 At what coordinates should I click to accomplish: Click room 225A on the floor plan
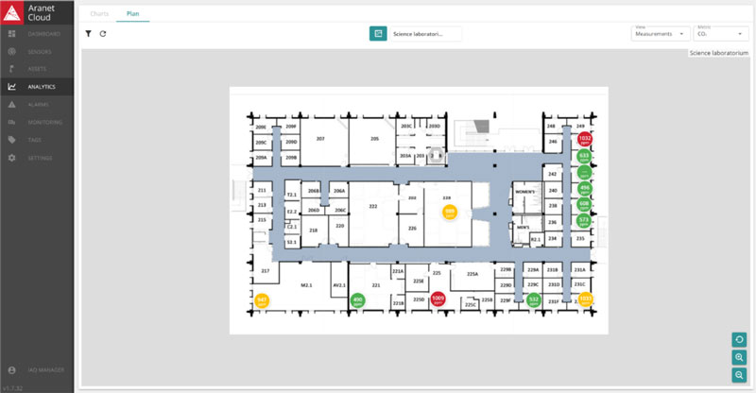pyautogui.click(x=472, y=276)
